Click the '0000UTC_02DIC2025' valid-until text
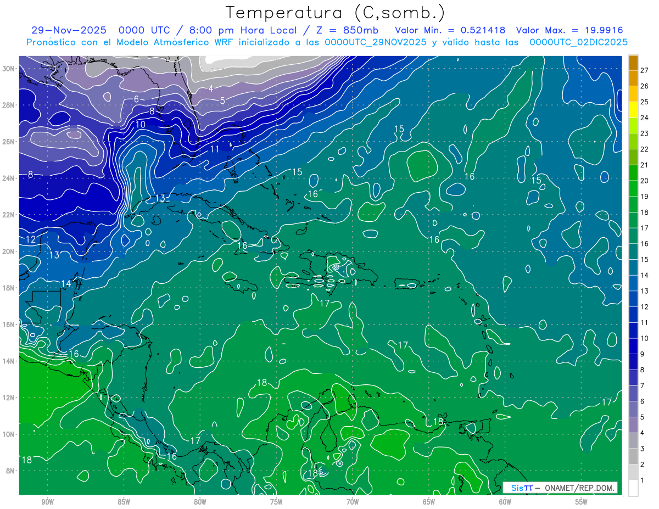The image size is (659, 509). coord(579,42)
